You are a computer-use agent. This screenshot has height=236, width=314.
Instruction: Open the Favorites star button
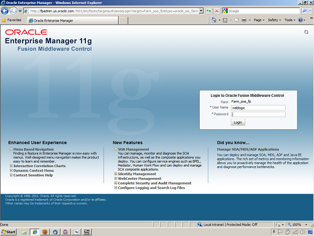coord(11,20)
